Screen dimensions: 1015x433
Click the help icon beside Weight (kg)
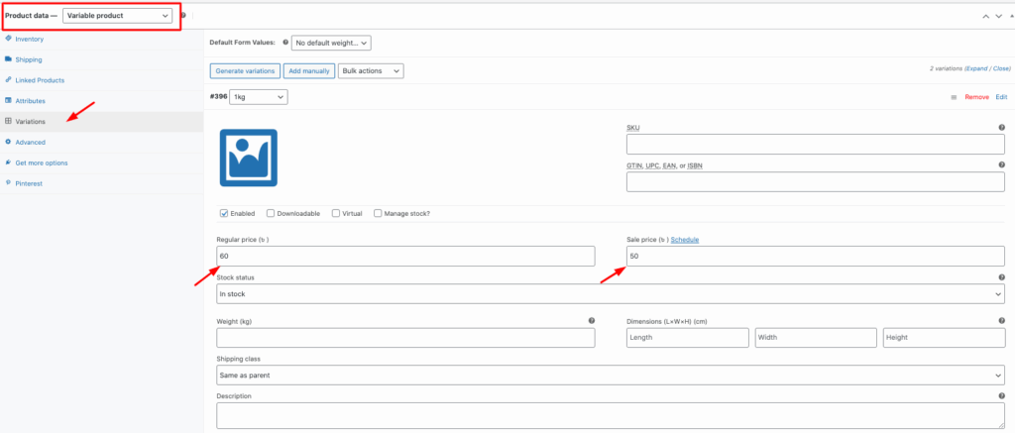coord(592,321)
